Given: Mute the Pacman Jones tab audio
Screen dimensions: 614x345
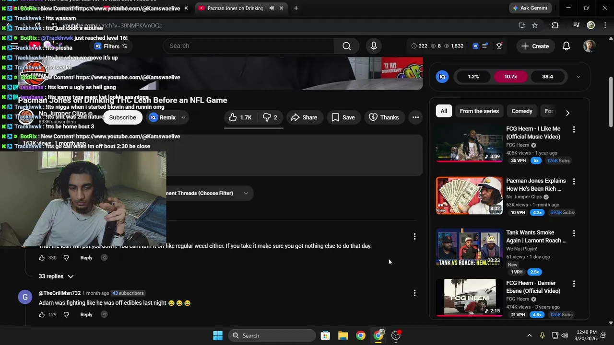Looking at the screenshot, I should point(272,8).
